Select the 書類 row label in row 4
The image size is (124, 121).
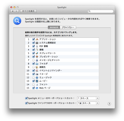(x=42, y=50)
